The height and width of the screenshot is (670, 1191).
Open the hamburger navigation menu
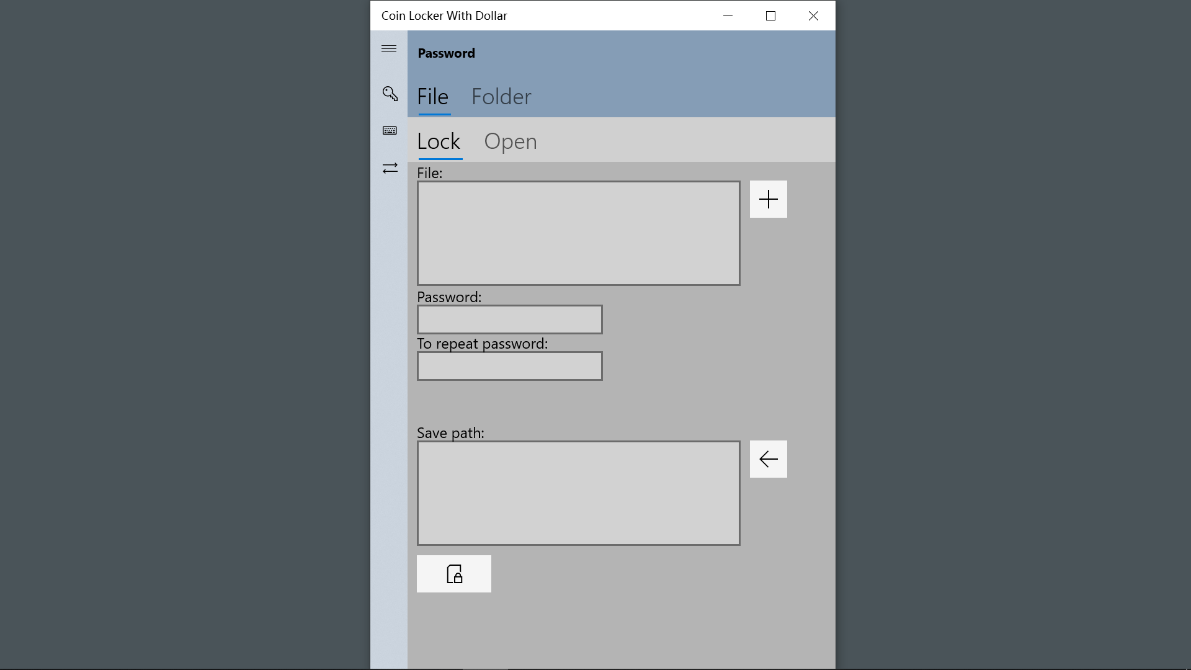pos(389,49)
